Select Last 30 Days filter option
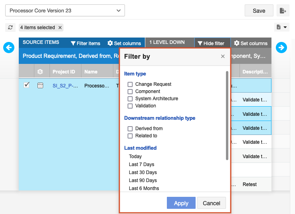 point(143,172)
